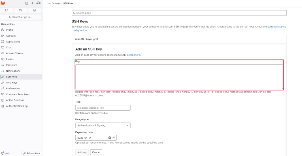Viewport: 302px width, 156px height.
Task: Click the Add key button
Action: [x=82, y=152]
